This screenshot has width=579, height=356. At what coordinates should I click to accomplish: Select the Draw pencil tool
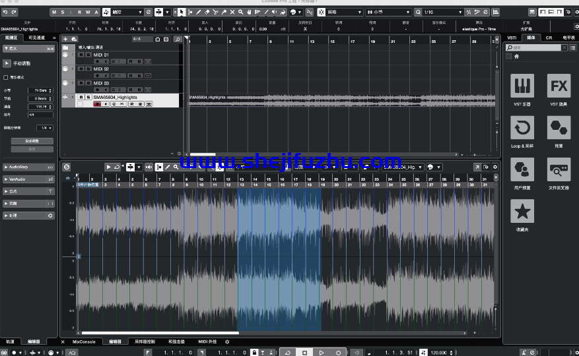(x=198, y=12)
